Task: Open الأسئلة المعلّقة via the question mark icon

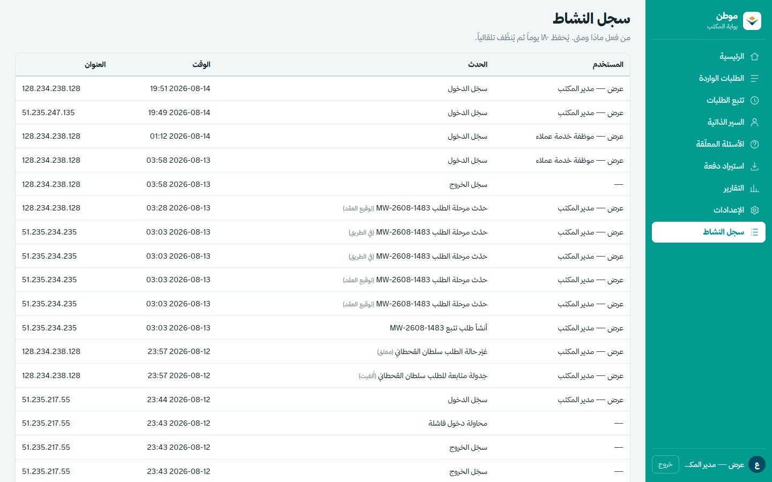Action: [x=754, y=144]
